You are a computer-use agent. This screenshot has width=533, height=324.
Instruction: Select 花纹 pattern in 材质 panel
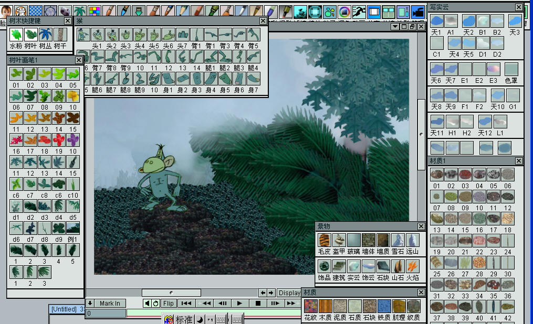311,306
